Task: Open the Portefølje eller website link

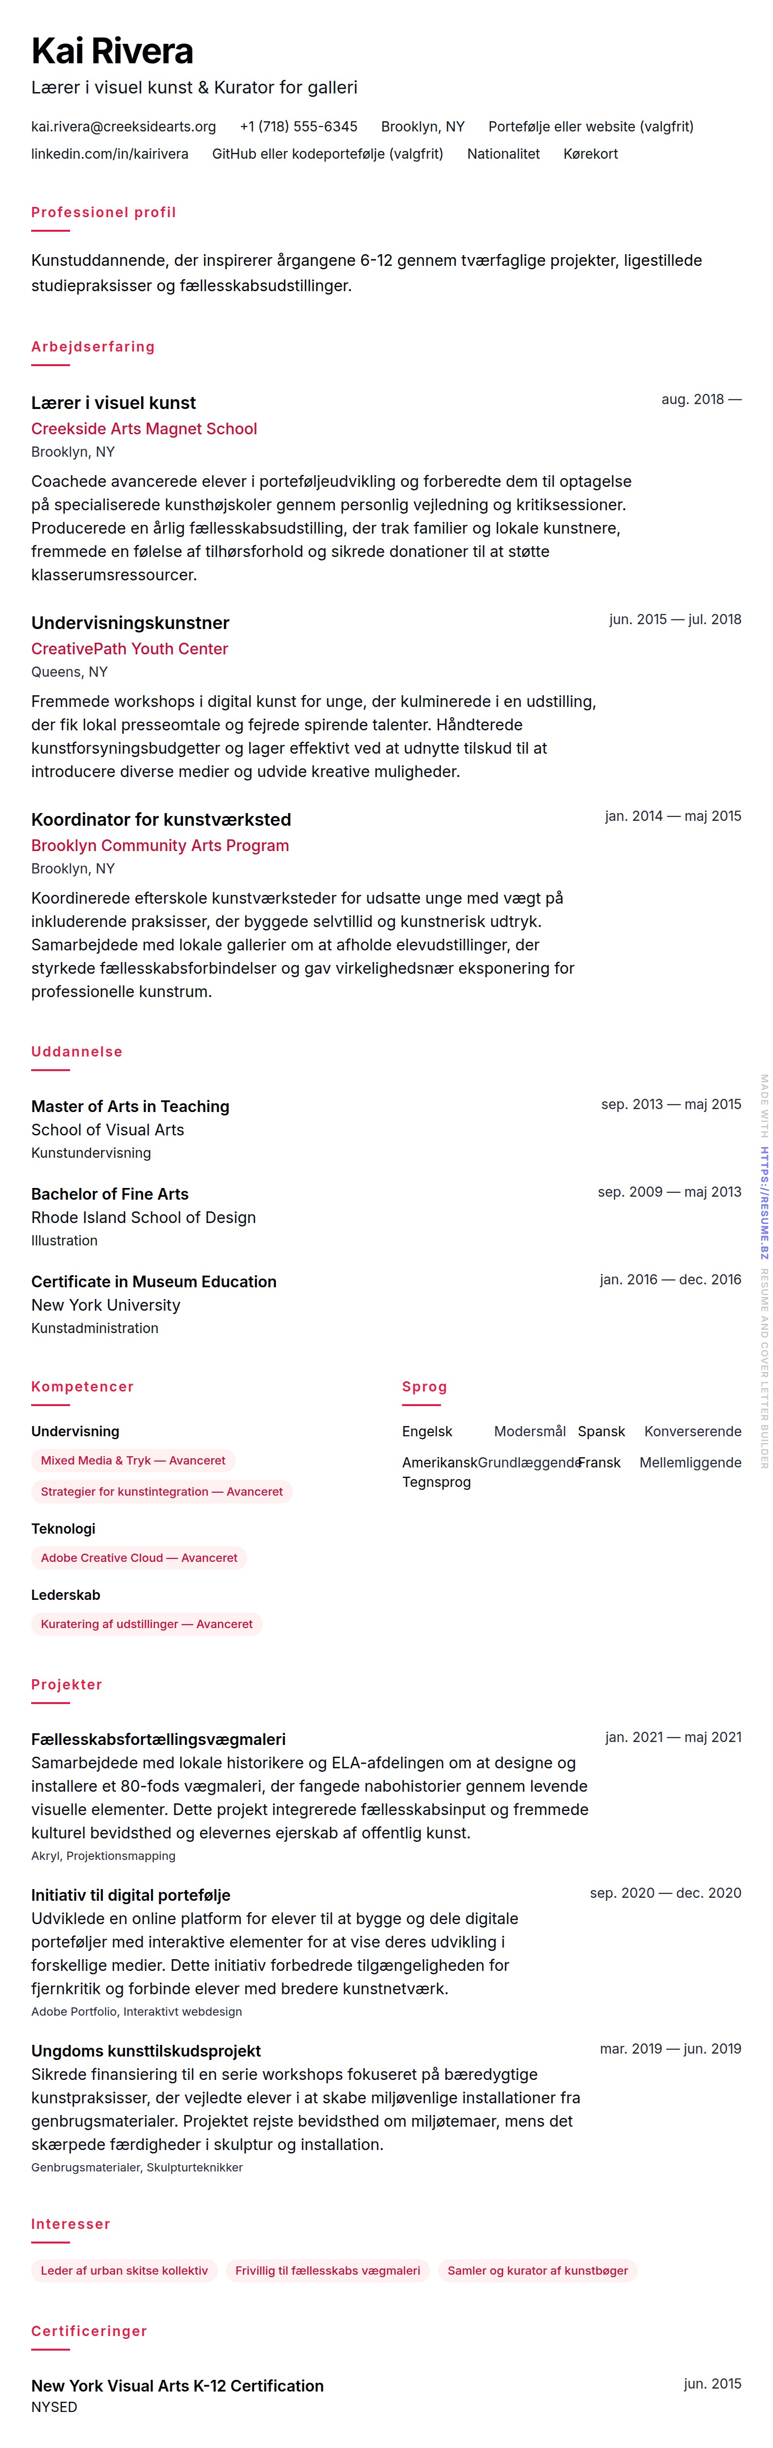Action: point(589,127)
